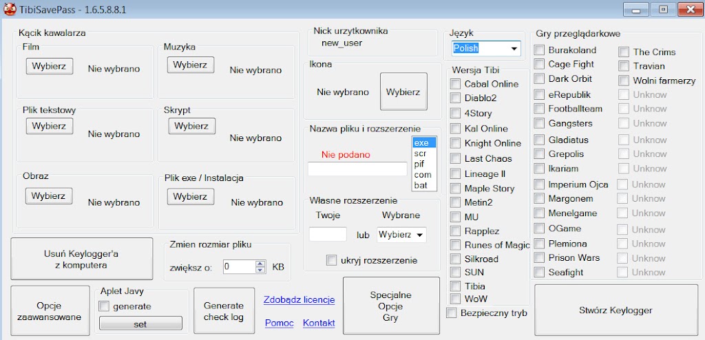Open Specjalne Opcje Gry
The image size is (705, 340).
coord(391,306)
